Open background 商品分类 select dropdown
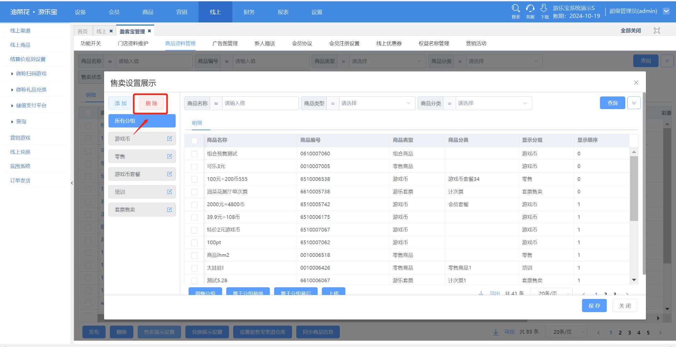Screen dimensions: 676x347 [504, 61]
